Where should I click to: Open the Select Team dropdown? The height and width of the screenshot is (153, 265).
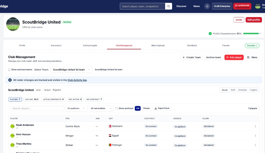72,70
